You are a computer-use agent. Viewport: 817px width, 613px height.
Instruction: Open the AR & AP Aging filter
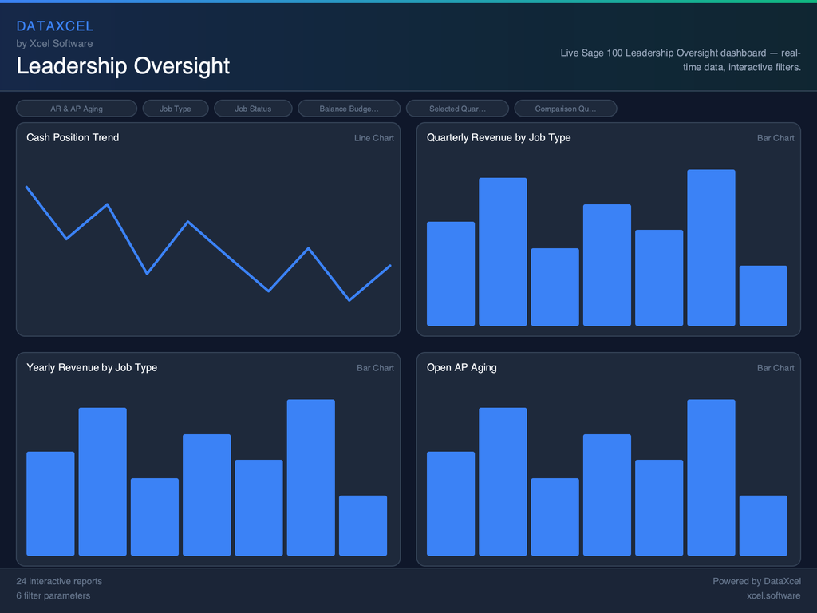pos(77,109)
